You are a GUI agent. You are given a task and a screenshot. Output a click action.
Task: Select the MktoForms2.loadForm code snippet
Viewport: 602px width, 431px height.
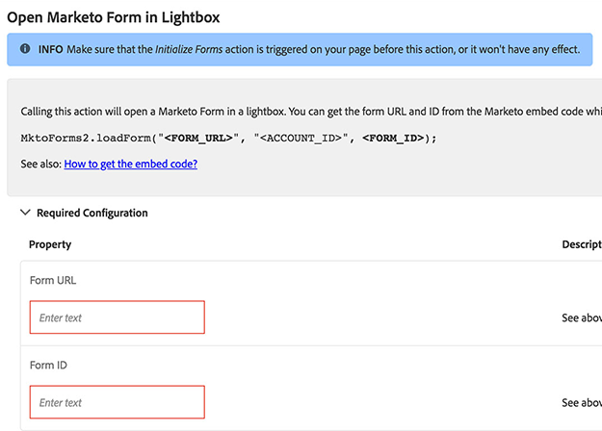pyautogui.click(x=229, y=138)
